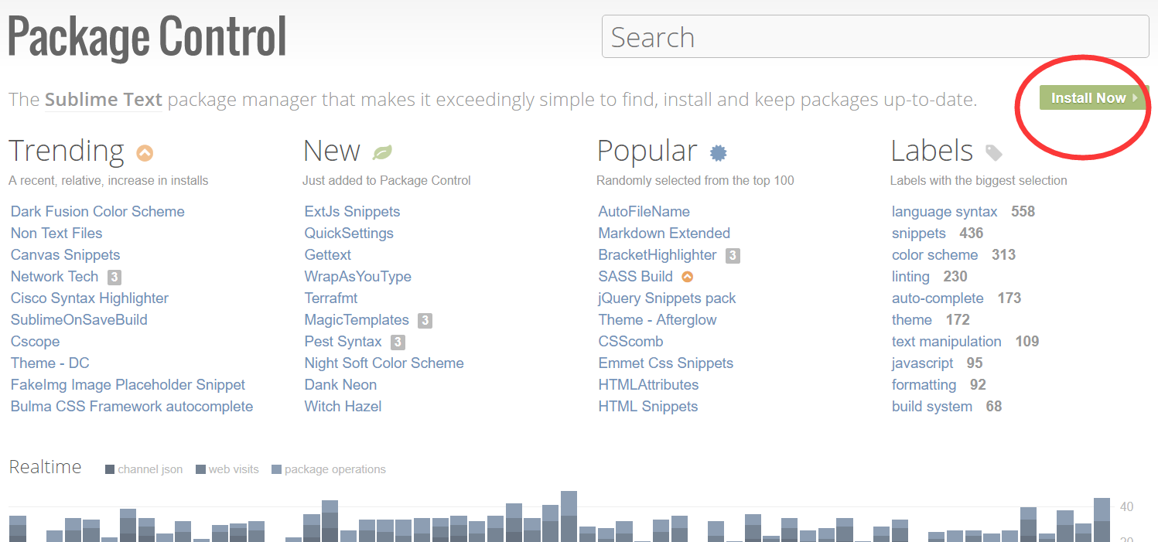Open Network Tech package
This screenshot has height=542, width=1158.
55,277
